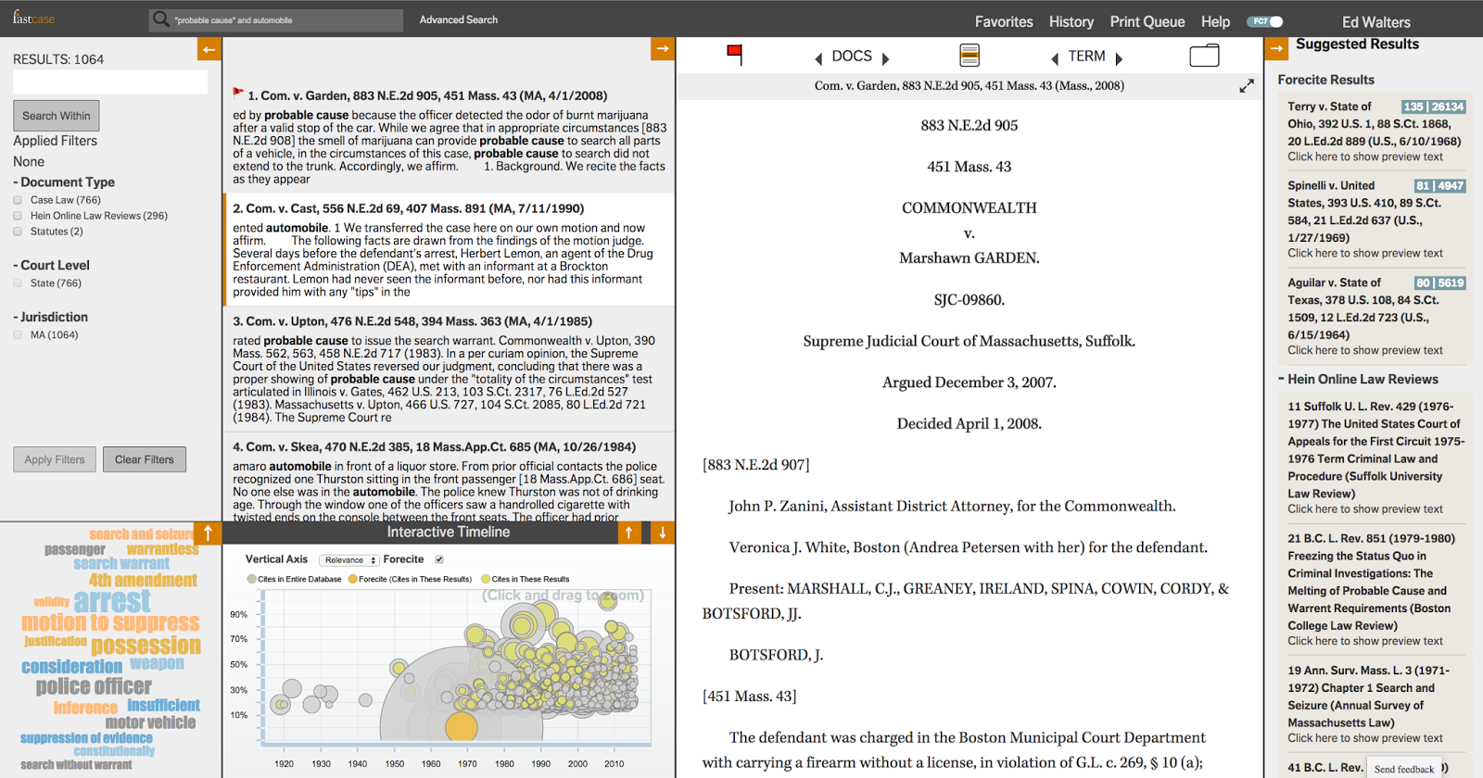Screen dimensions: 1483x778
Task: Jump to previous search term arrow
Action: click(x=1055, y=58)
